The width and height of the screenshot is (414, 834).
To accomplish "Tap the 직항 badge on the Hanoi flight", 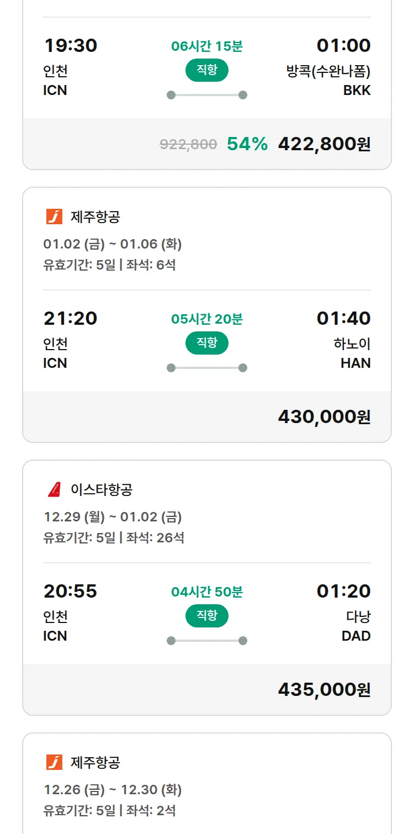I will point(206,343).
